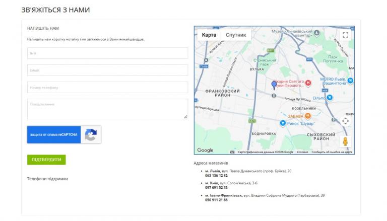Click м. Київ Солом'янська address line
The height and width of the screenshot is (221, 387).
pos(231,183)
